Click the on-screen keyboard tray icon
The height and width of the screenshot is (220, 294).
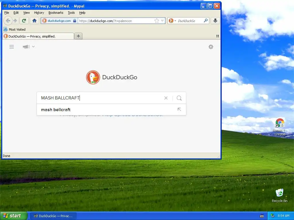[262, 216]
